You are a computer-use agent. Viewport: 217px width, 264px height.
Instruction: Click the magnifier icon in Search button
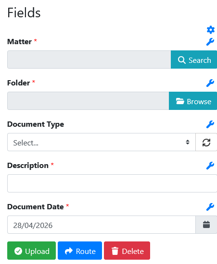(x=182, y=60)
